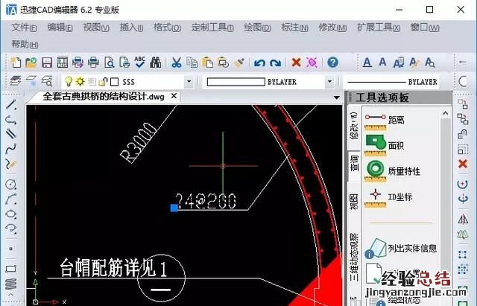Click the ID坐标 tool
477x306 pixels.
click(x=388, y=197)
